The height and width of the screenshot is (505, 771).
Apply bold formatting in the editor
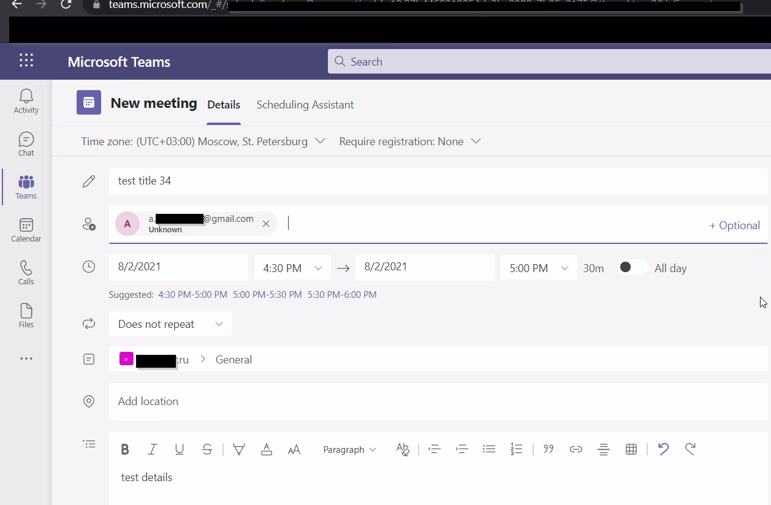pyautogui.click(x=125, y=449)
